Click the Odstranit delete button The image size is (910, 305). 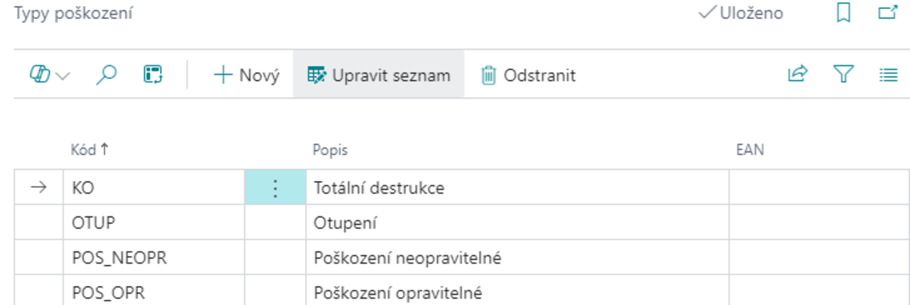(528, 74)
